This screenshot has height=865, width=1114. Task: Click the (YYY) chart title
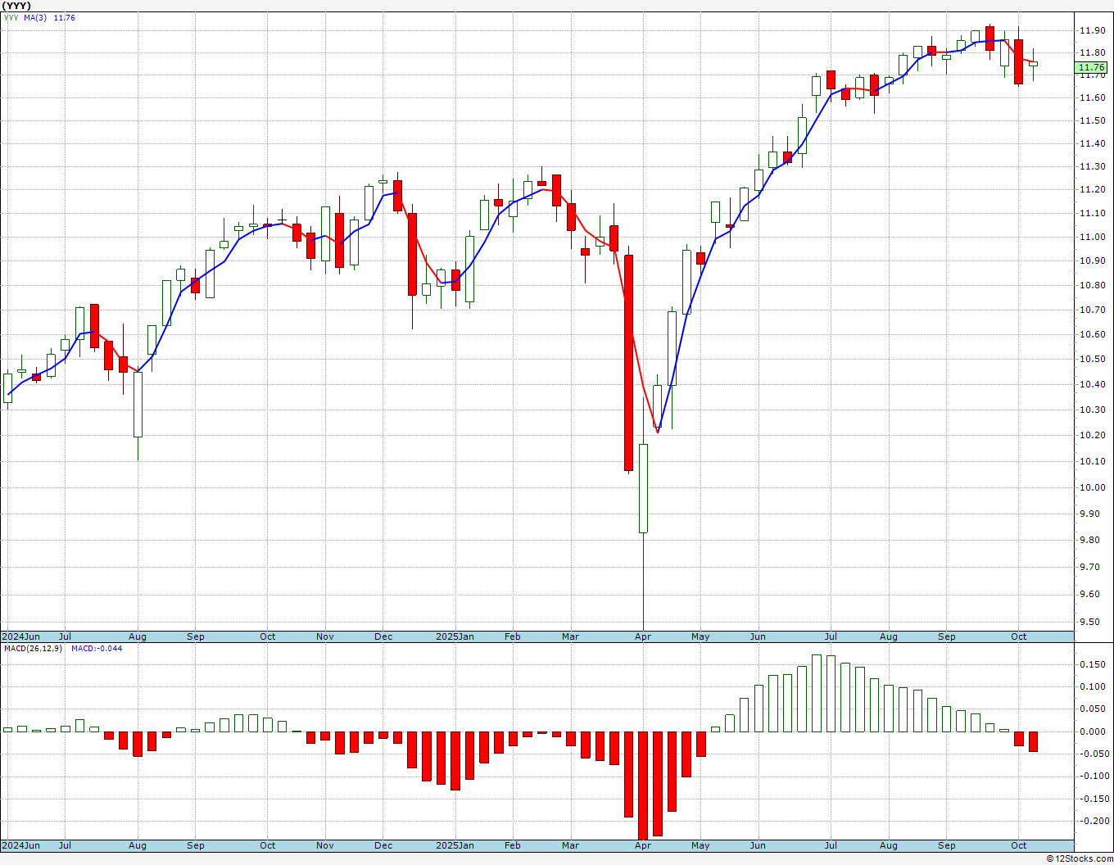tap(16, 6)
